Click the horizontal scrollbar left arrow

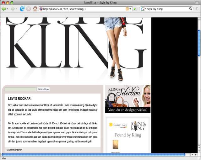pos(193,155)
